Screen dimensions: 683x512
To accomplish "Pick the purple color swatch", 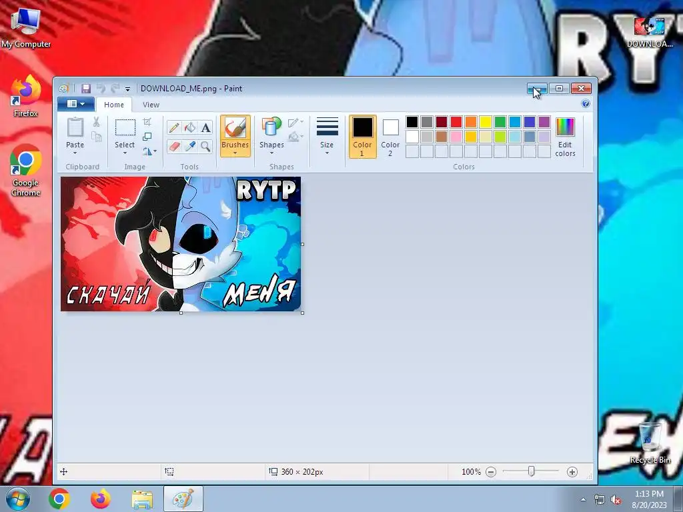I will 544,122.
